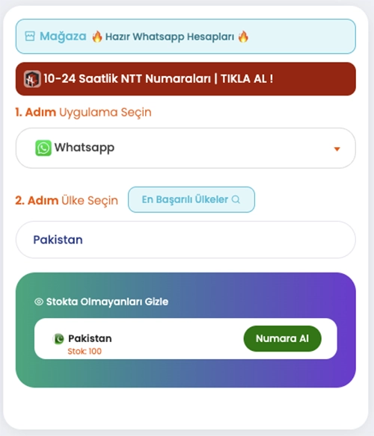Viewport: 374px width, 436px height.
Task: Open Hazır Whatsapp Hesapları banner
Action: tap(170, 37)
